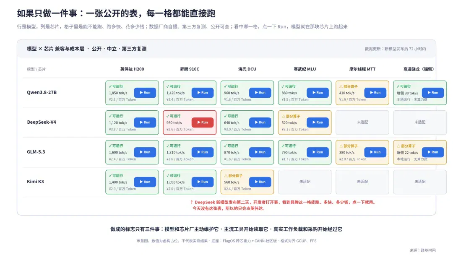This screenshot has height=255, width=453.
Task: Select the 海光 DCU column header
Action: (247, 69)
